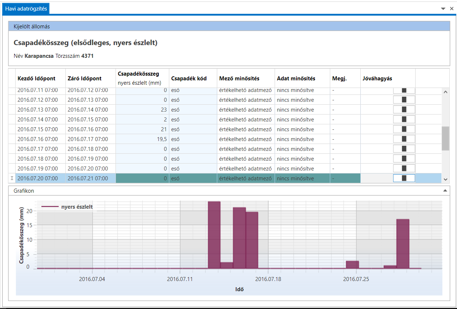Click the Kijelölt állomás section header

(229, 27)
